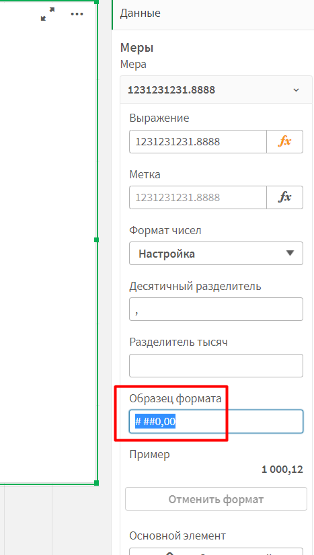Click the Отменить формат button
The width and height of the screenshot is (314, 555).
pos(216,499)
